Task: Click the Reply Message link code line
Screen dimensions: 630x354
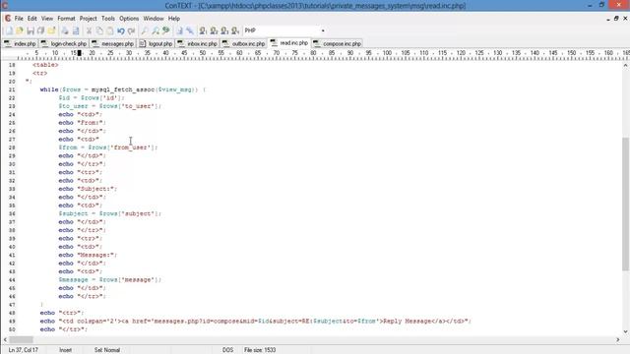Action: pyautogui.click(x=256, y=322)
